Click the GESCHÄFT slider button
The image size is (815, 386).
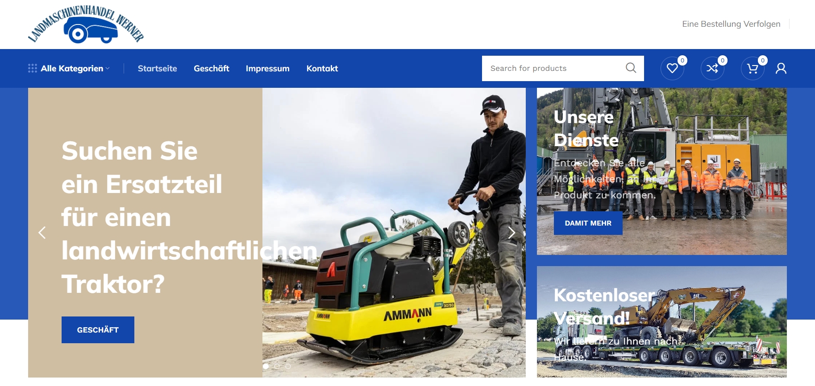[x=98, y=330]
